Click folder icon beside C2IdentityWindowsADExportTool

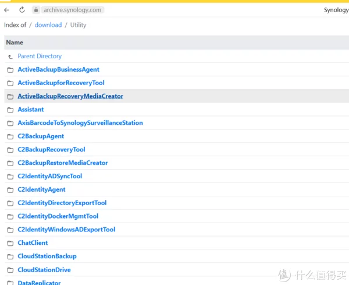click(x=10, y=230)
